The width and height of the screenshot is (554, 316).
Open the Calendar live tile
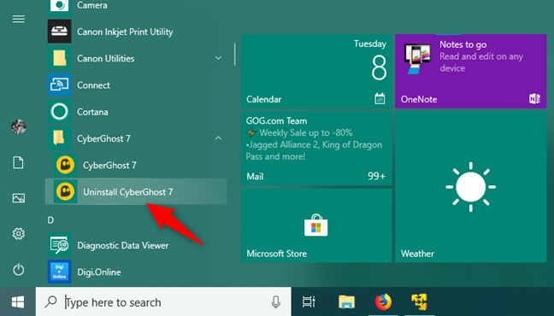316,72
